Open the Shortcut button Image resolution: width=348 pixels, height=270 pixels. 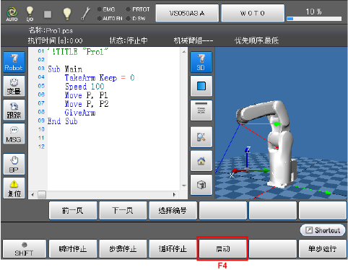pyautogui.click(x=323, y=230)
